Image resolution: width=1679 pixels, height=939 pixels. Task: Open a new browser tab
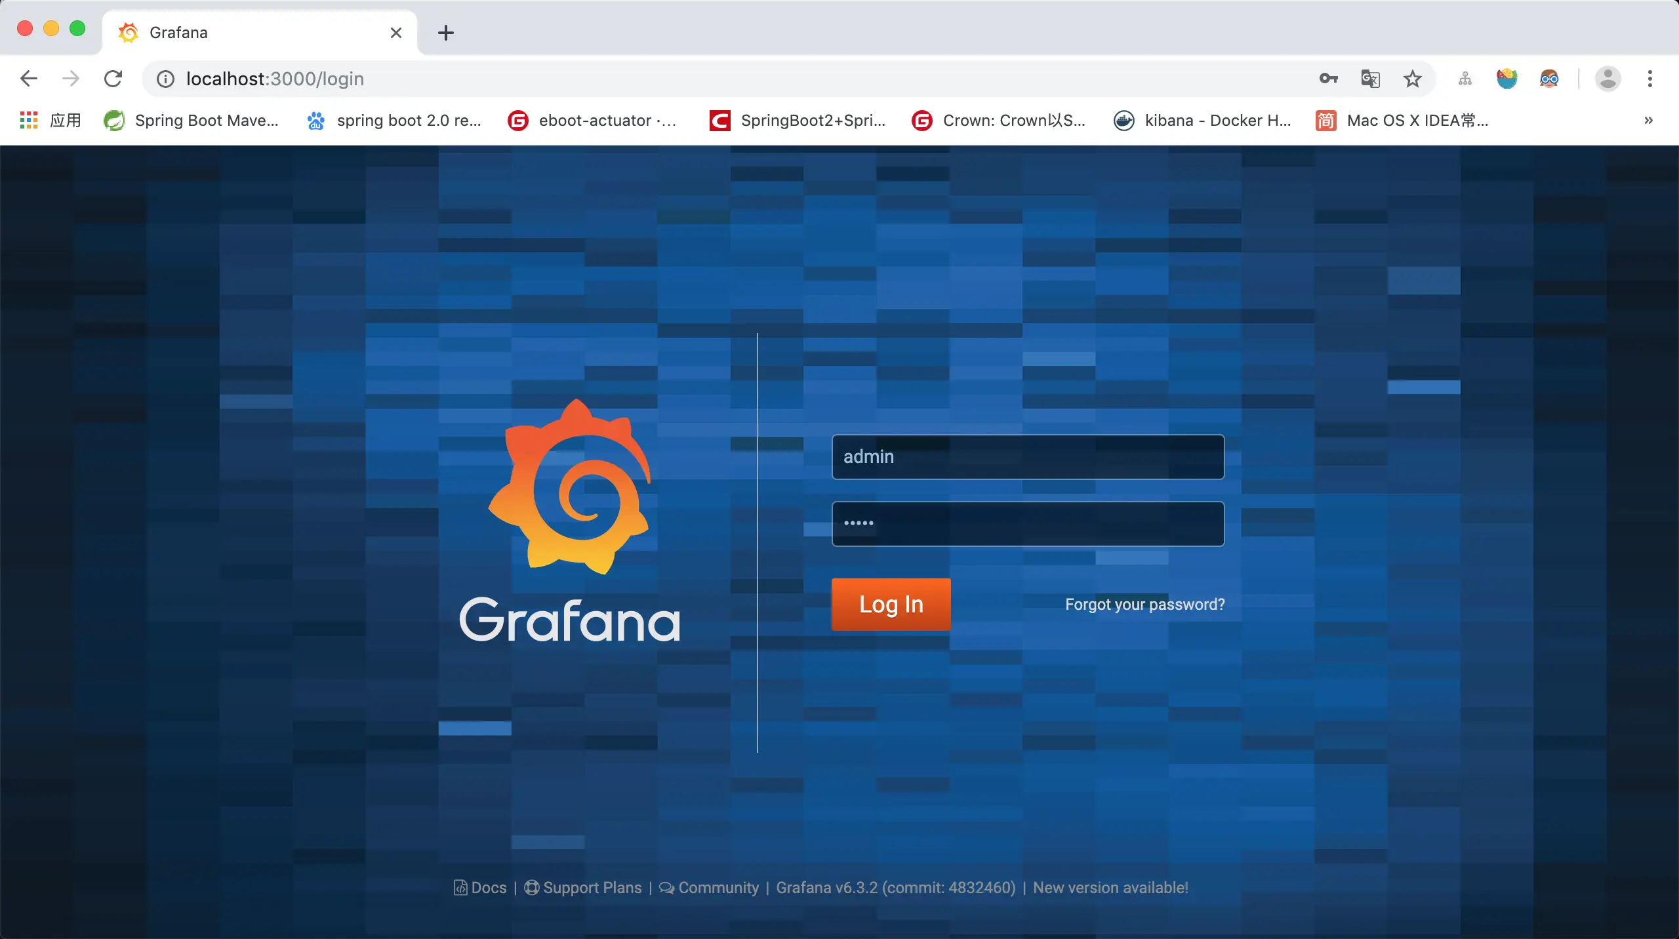(x=446, y=33)
